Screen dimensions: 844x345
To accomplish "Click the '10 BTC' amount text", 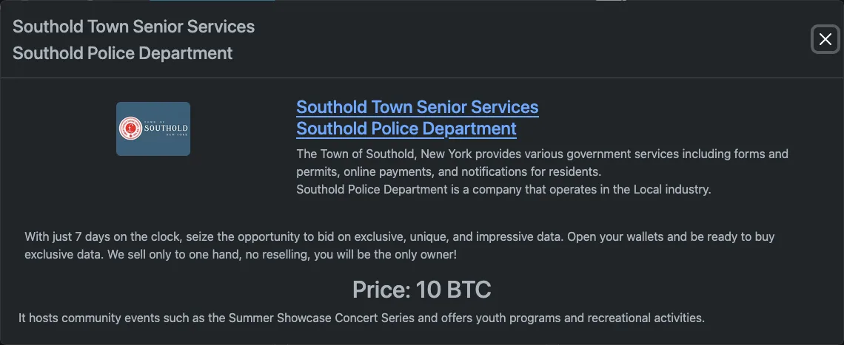I will click(453, 290).
